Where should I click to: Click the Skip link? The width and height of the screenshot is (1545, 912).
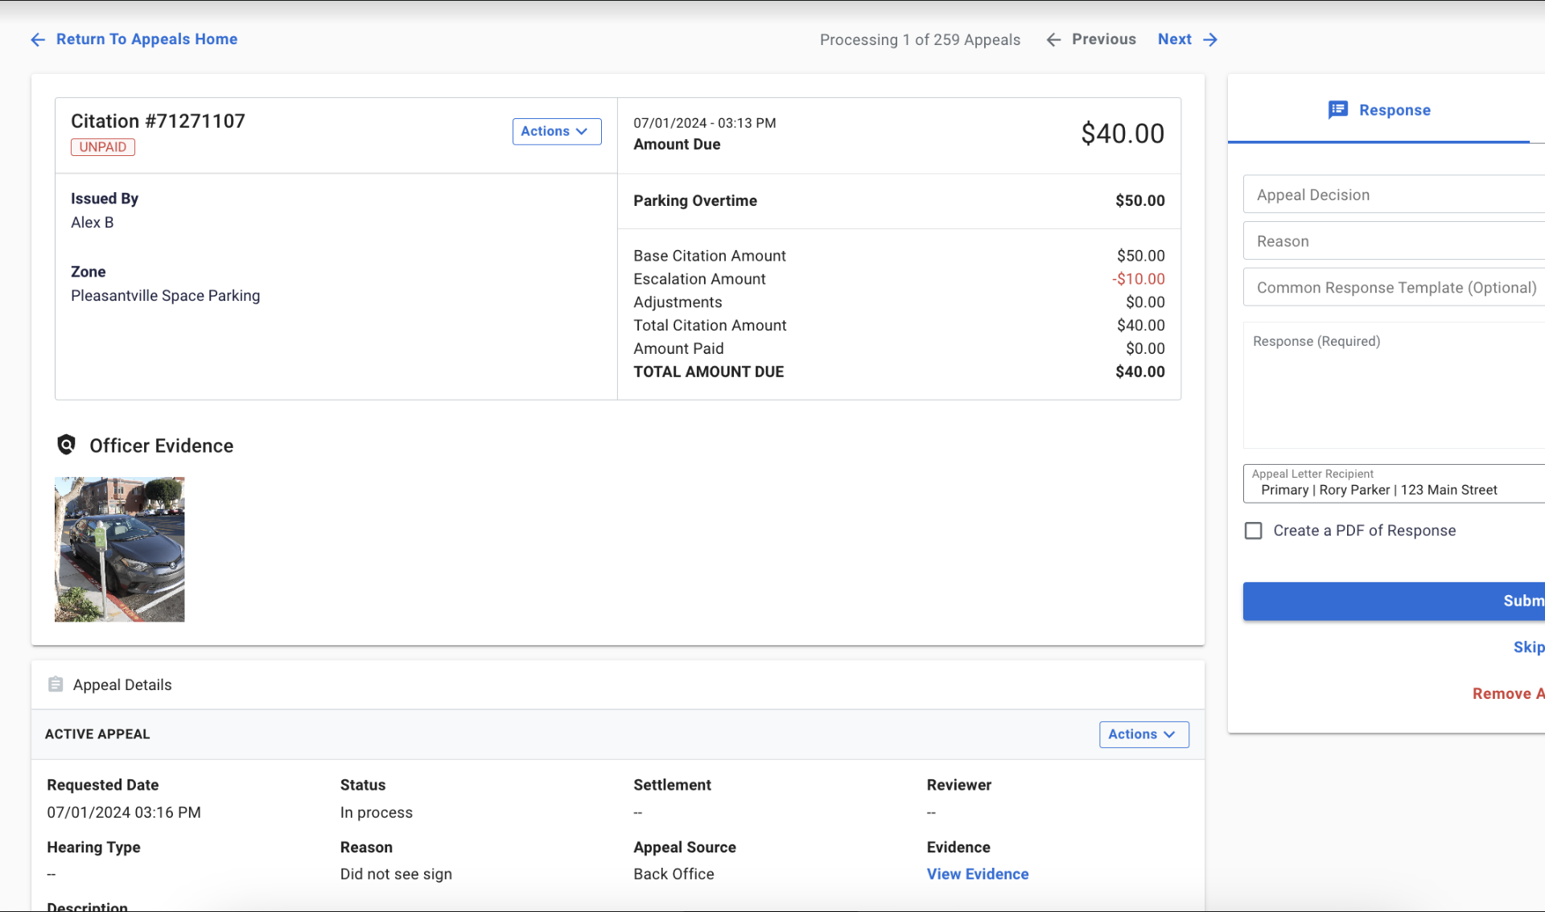[x=1528, y=647]
